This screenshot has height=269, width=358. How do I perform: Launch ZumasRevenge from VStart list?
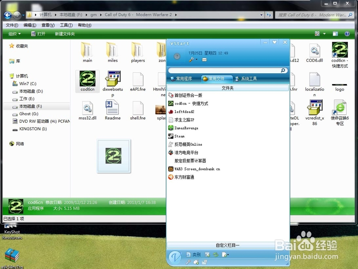click(183, 128)
